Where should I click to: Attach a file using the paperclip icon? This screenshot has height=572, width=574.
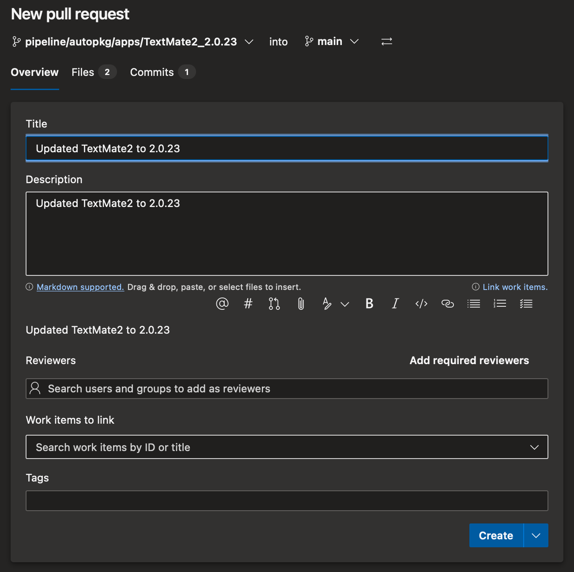(x=301, y=304)
